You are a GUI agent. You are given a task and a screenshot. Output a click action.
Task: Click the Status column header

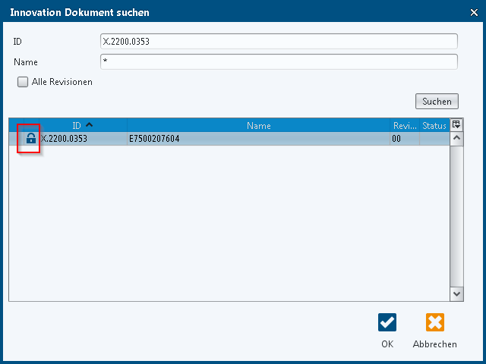[434, 126]
